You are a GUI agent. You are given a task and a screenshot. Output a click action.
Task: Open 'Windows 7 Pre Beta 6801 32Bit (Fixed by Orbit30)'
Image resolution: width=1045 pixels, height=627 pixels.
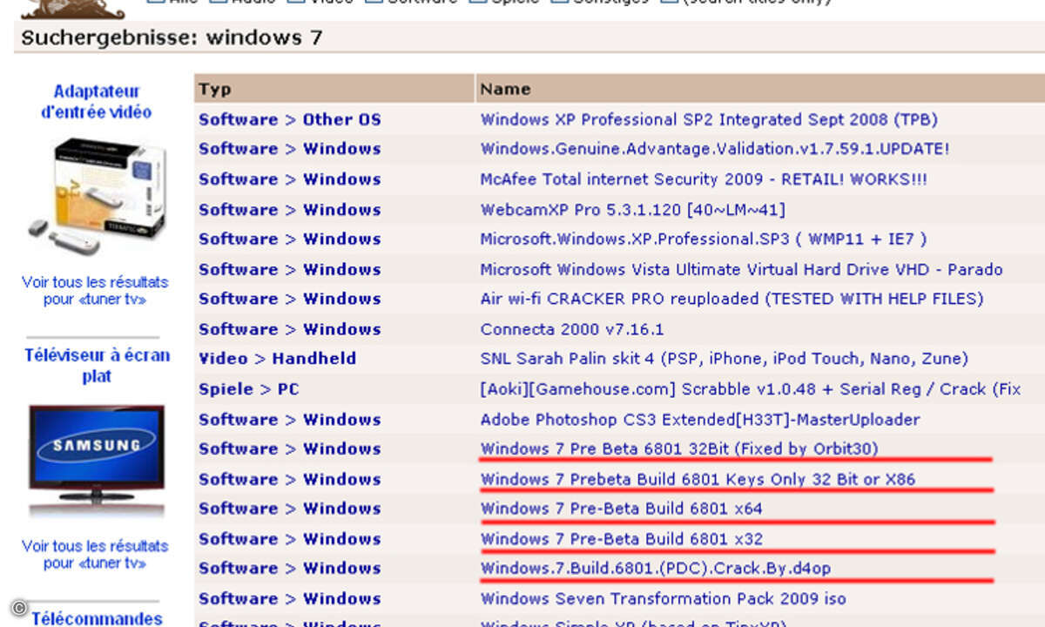point(679,448)
